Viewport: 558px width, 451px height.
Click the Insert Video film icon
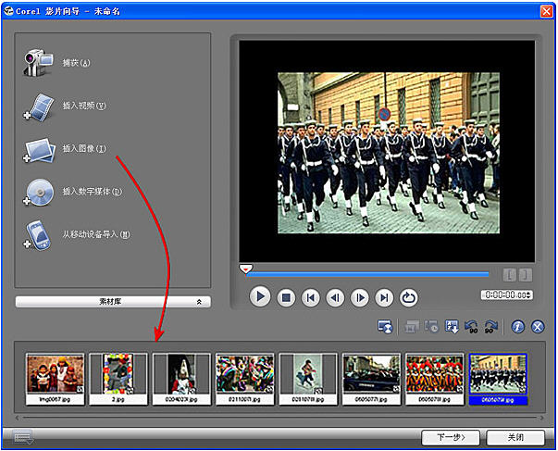tap(39, 106)
